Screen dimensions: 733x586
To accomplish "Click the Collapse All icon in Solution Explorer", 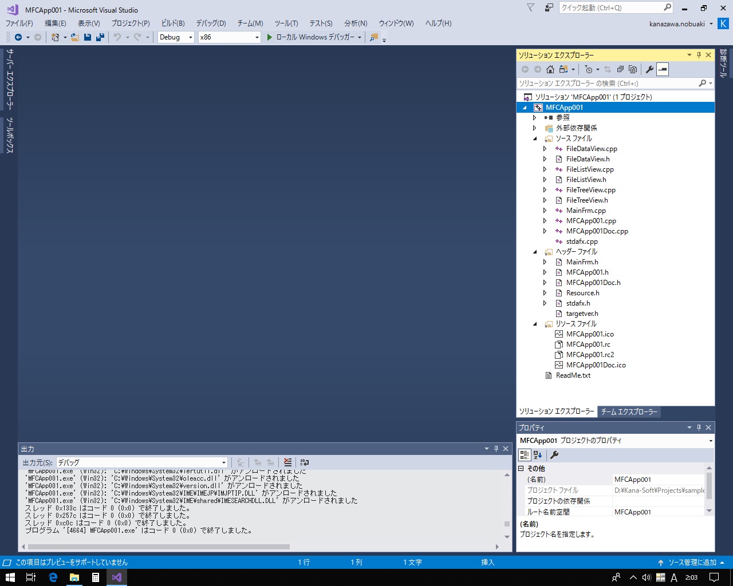I will [x=620, y=69].
